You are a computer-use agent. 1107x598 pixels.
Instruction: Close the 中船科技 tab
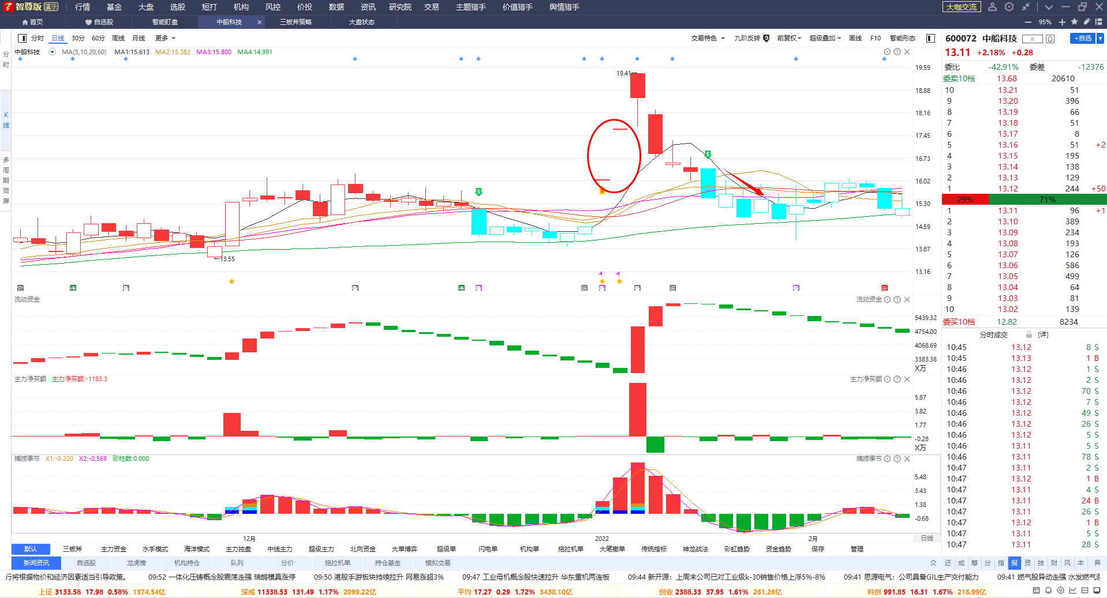259,22
